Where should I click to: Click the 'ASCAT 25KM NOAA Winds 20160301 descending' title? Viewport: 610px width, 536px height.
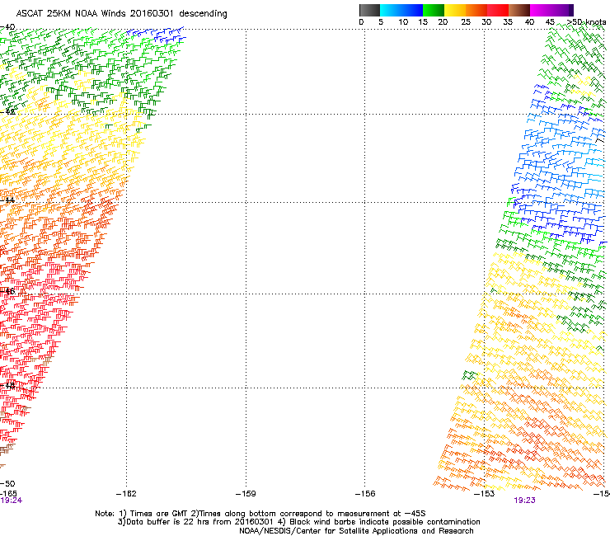121,14
